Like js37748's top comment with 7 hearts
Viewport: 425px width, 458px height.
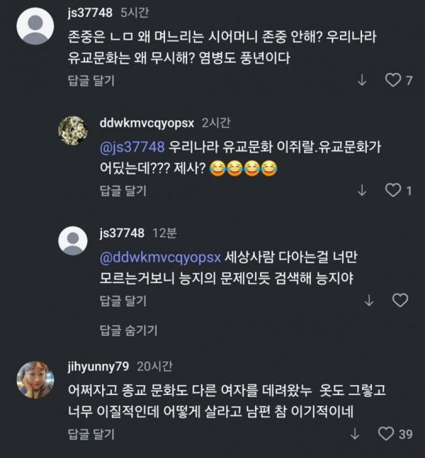tap(393, 80)
